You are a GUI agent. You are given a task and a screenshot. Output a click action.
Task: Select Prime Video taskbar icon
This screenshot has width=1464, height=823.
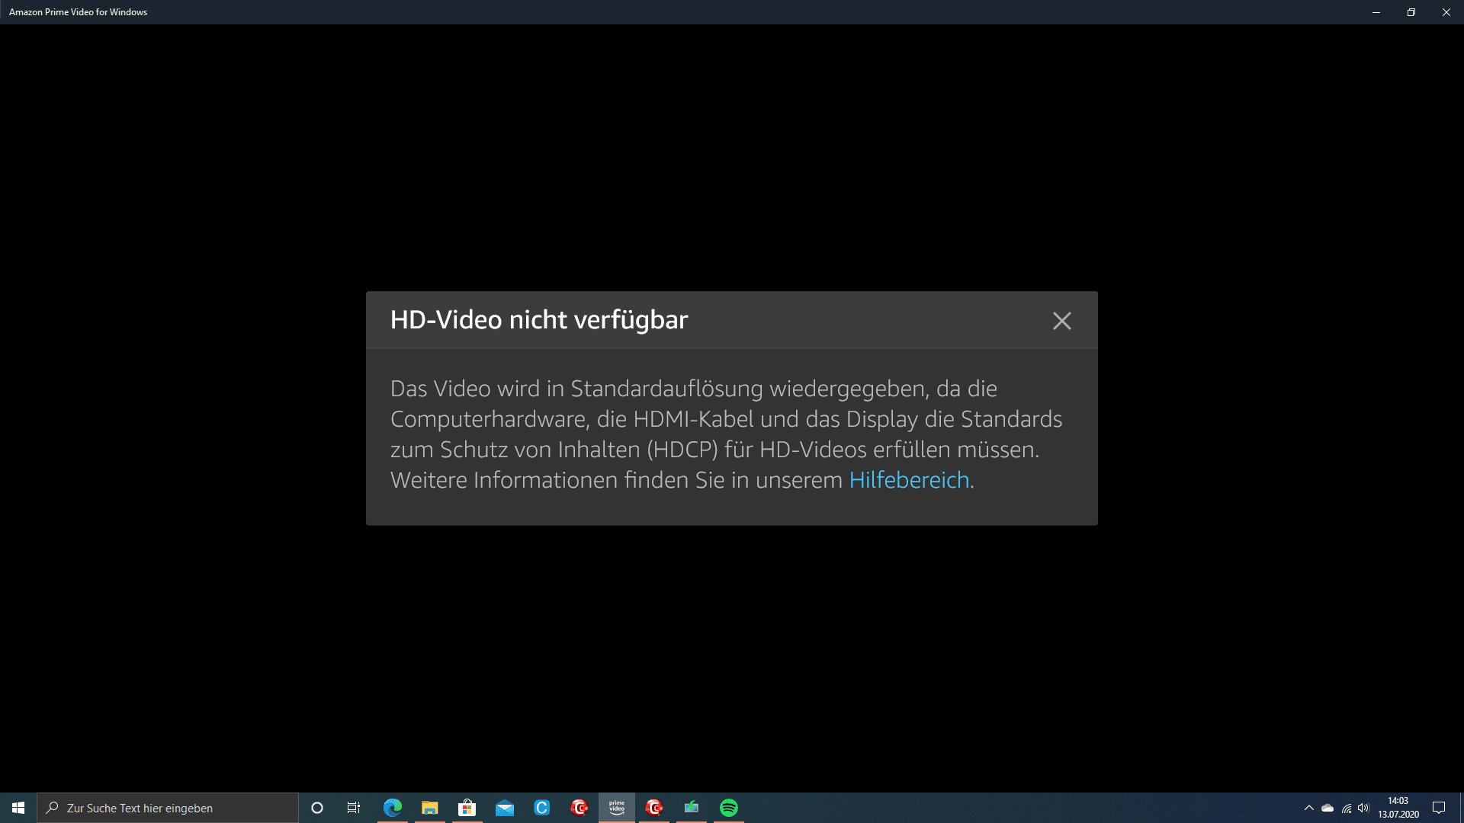pyautogui.click(x=617, y=808)
